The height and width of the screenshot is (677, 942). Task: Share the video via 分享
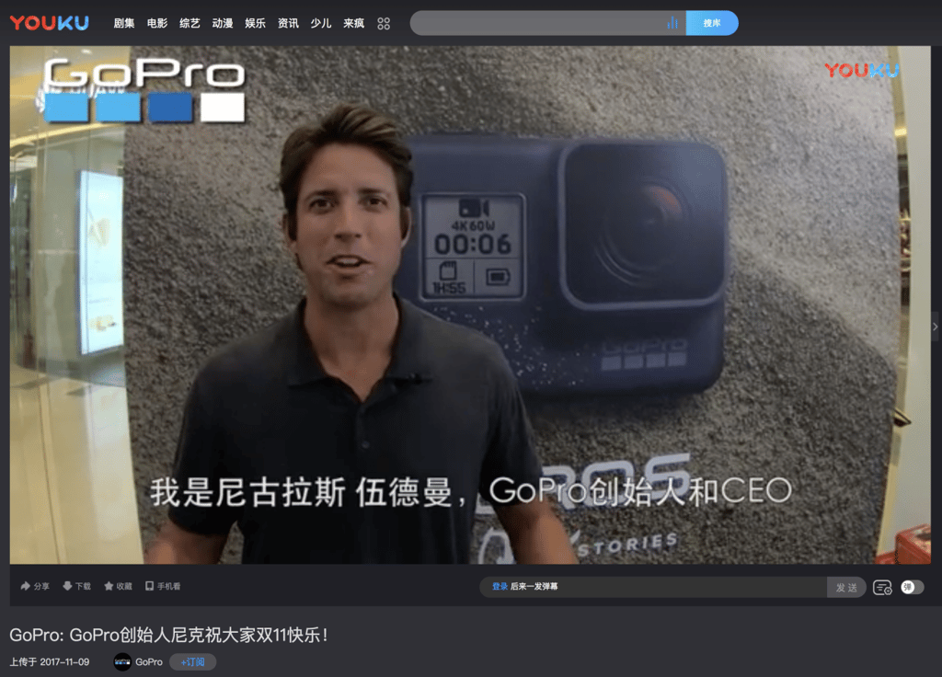pos(35,586)
